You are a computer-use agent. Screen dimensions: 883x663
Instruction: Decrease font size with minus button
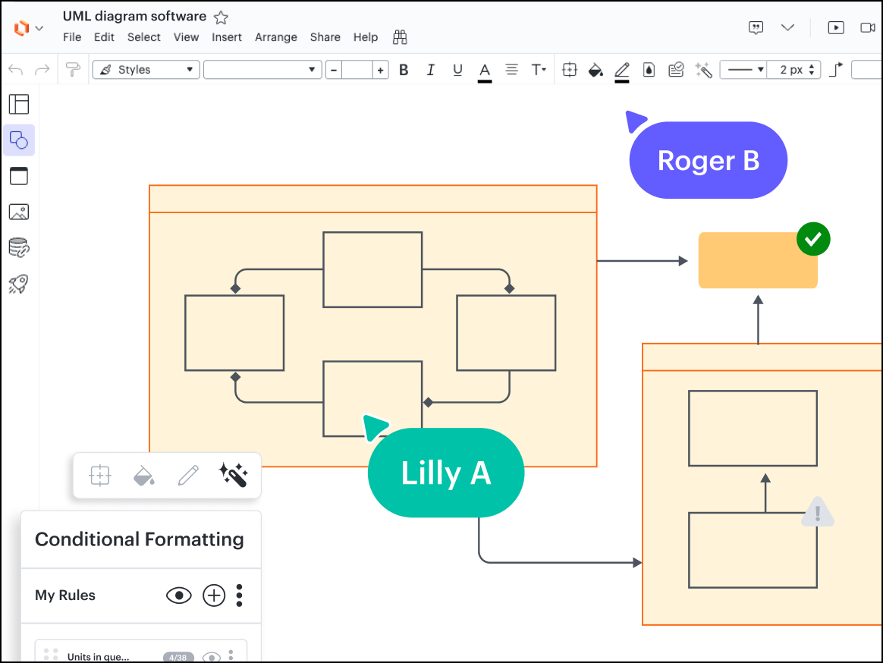click(334, 70)
